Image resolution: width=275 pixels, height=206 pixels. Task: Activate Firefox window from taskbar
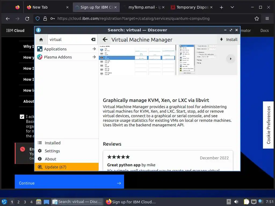(131, 202)
